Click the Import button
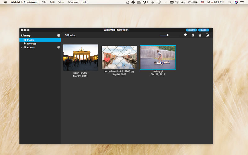The width and height of the screenshot is (248, 155). [191, 30]
